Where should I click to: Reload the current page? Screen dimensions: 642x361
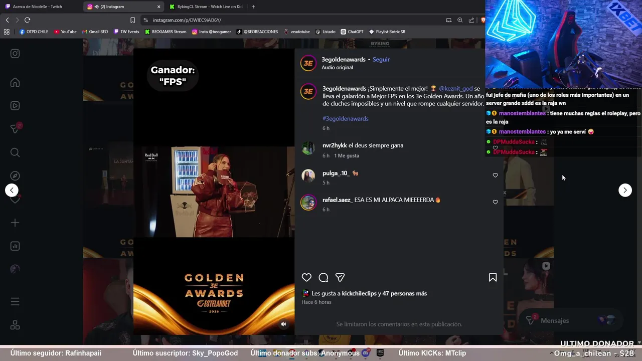coord(27,20)
